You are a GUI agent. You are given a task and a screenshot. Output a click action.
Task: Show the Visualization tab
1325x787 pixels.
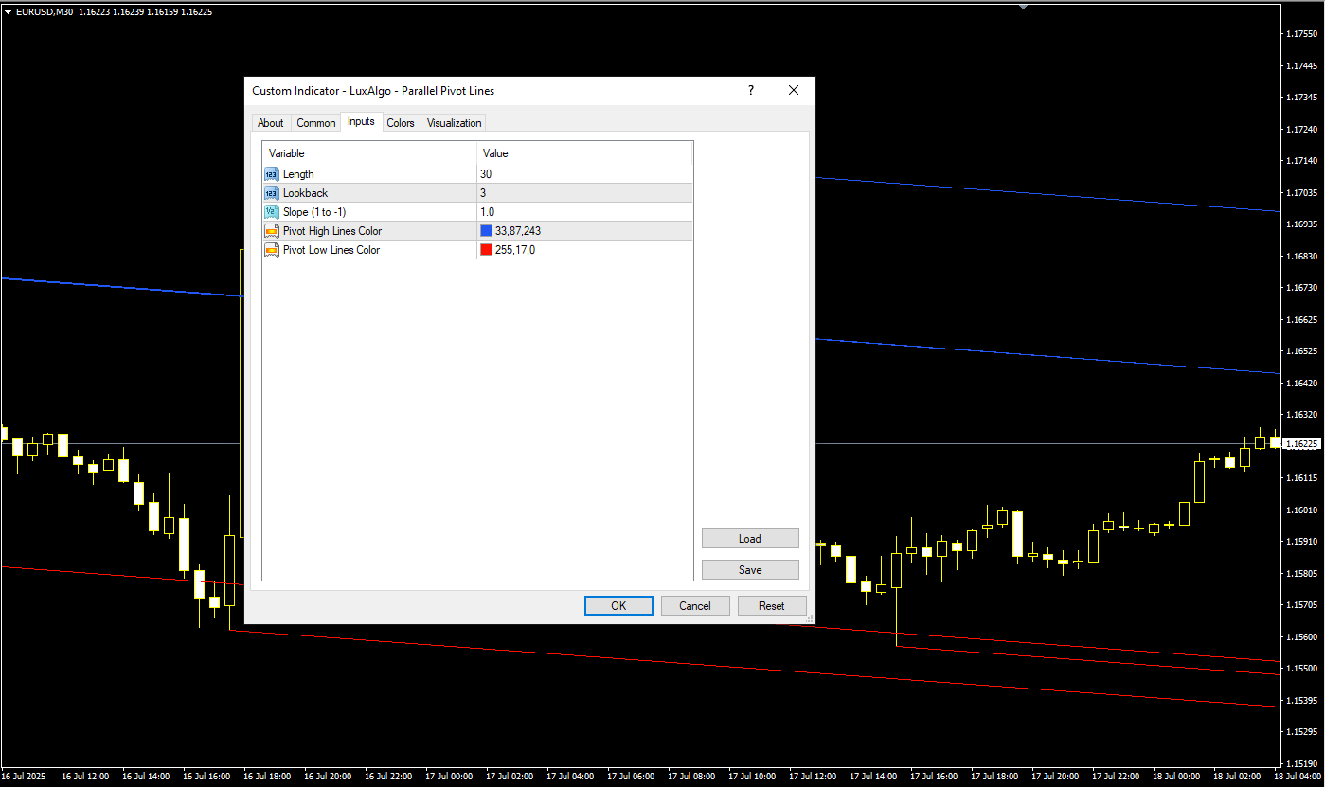tap(454, 123)
